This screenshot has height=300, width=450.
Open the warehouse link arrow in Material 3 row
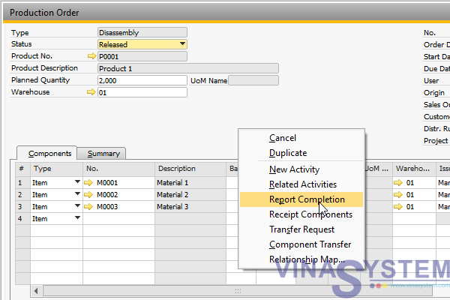pos(398,207)
